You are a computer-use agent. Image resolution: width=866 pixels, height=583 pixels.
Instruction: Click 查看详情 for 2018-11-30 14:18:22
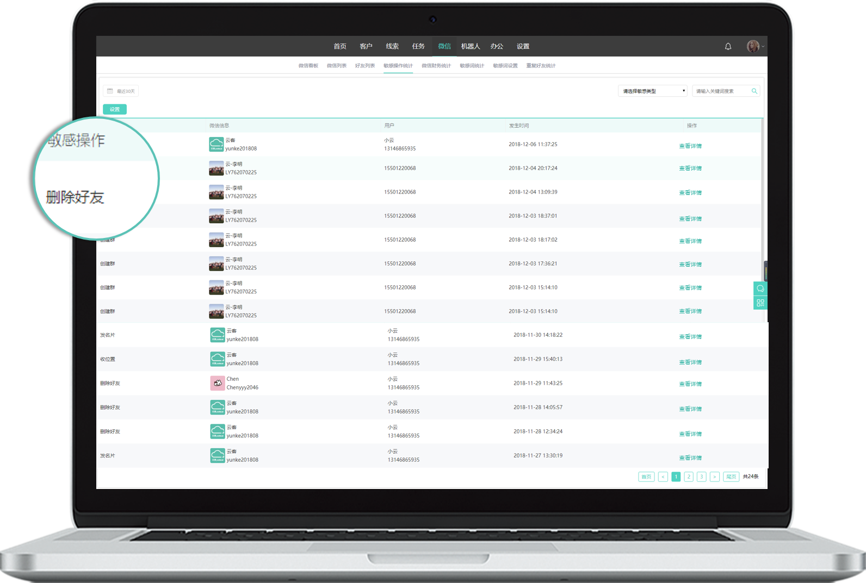pyautogui.click(x=690, y=337)
